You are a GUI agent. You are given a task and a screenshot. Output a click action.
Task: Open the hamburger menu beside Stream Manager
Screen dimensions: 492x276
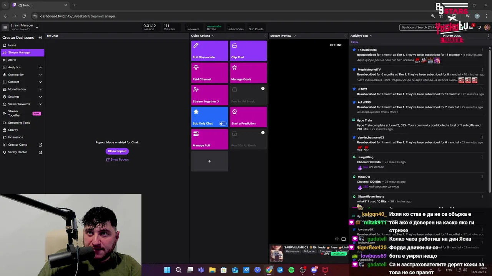point(5,27)
